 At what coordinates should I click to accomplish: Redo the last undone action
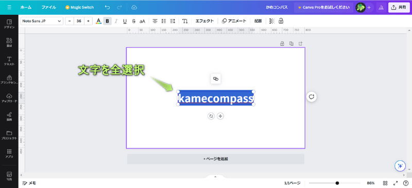point(119,7)
